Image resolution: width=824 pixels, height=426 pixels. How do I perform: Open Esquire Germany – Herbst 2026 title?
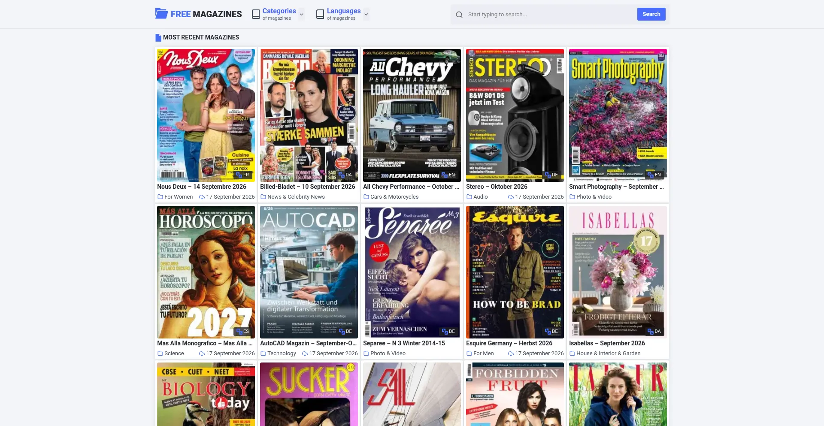(x=509, y=343)
